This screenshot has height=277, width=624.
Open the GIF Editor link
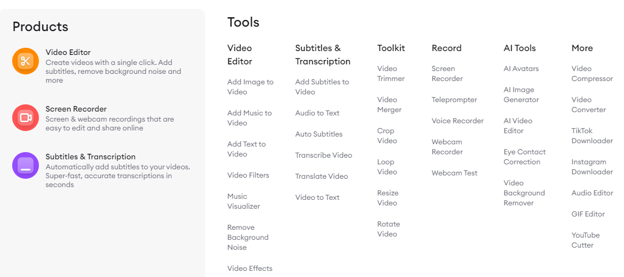588,214
